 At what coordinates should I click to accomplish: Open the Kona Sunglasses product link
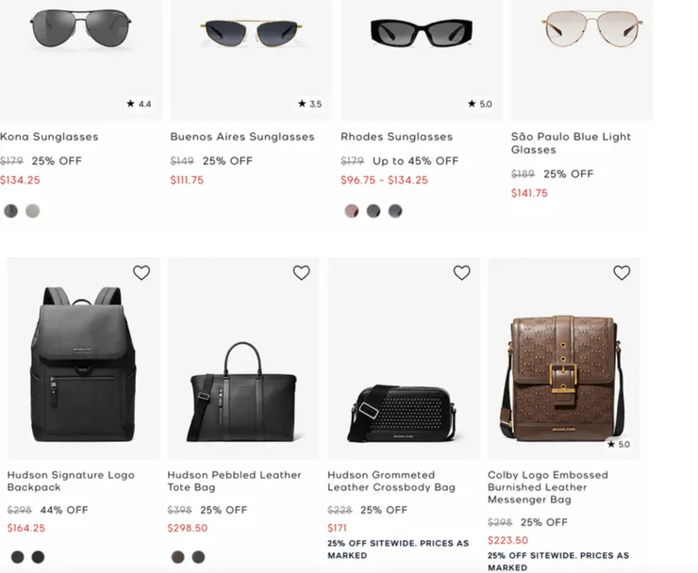(x=49, y=137)
